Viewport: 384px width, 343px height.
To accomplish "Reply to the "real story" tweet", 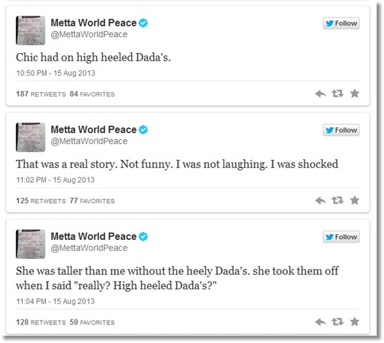I will [321, 200].
